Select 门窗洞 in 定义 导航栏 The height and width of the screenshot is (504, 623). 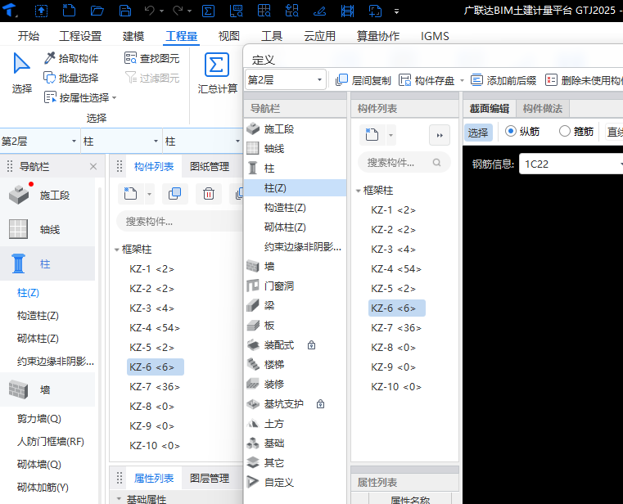[x=295, y=286]
